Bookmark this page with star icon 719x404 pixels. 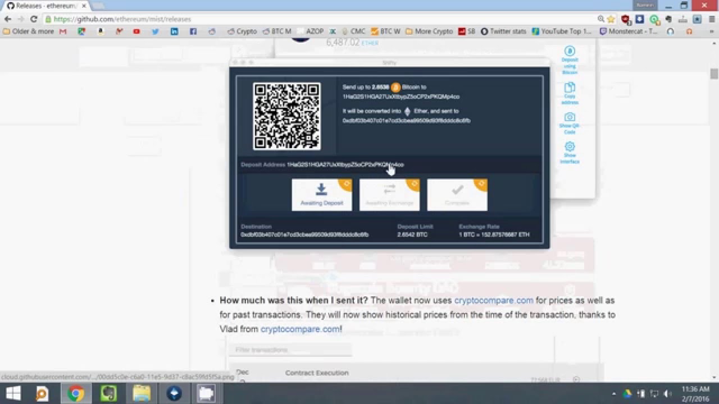click(611, 19)
